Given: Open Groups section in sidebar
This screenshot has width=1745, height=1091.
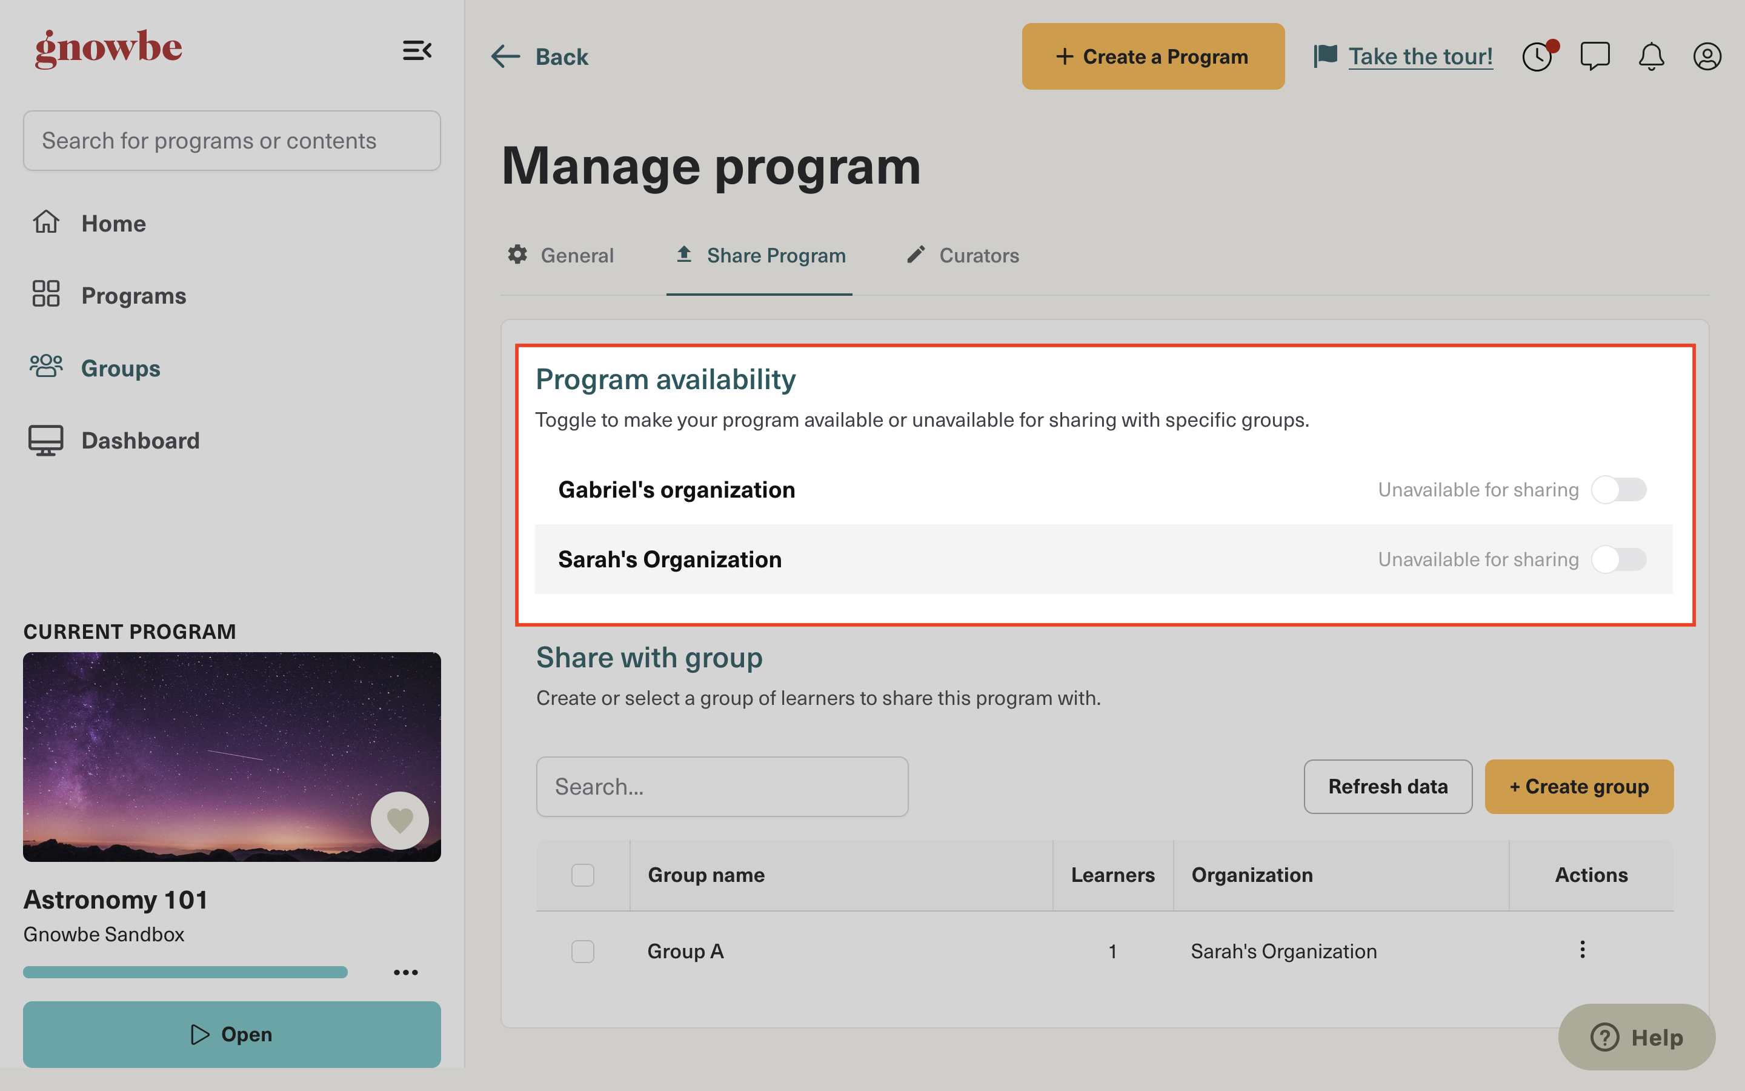Looking at the screenshot, I should 120,368.
